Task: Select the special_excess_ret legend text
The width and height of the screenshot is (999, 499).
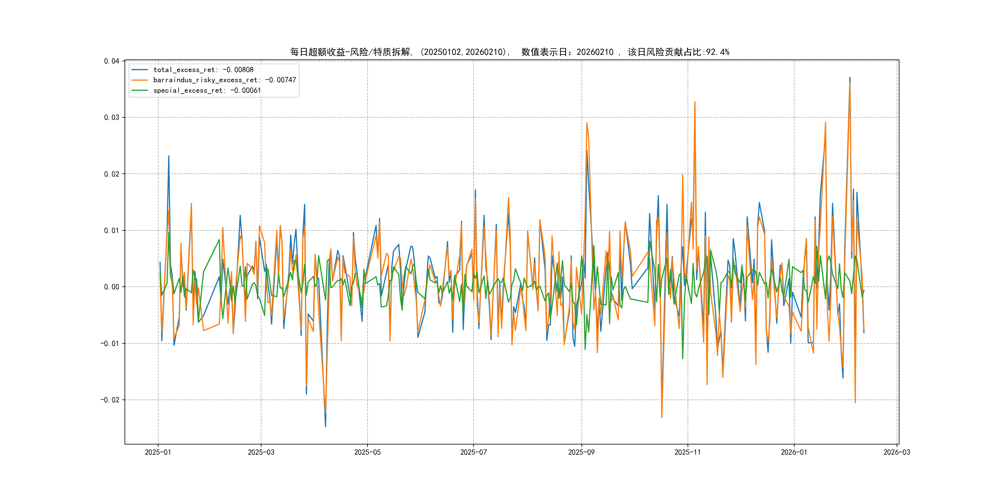Action: [207, 90]
